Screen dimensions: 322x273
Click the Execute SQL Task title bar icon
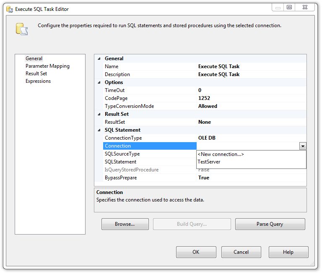(9, 9)
